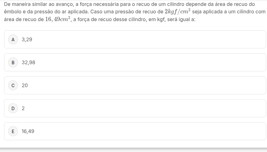
Task: Click the letter E circle badge
Action: [x=13, y=132]
